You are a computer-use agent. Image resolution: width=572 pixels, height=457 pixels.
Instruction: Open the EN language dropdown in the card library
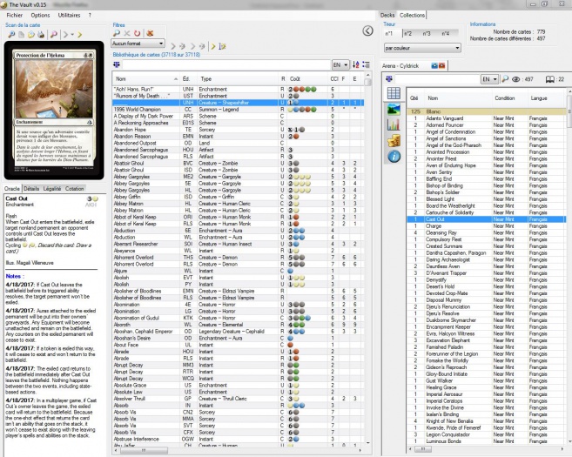coord(340,65)
